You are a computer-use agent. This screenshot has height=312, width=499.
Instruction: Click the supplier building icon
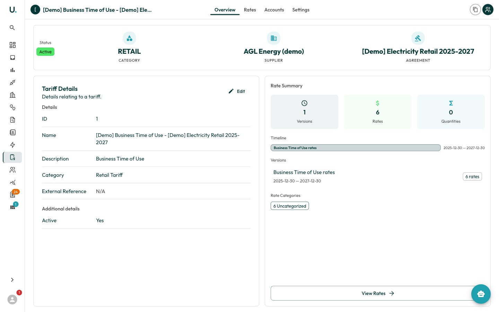[x=274, y=38]
